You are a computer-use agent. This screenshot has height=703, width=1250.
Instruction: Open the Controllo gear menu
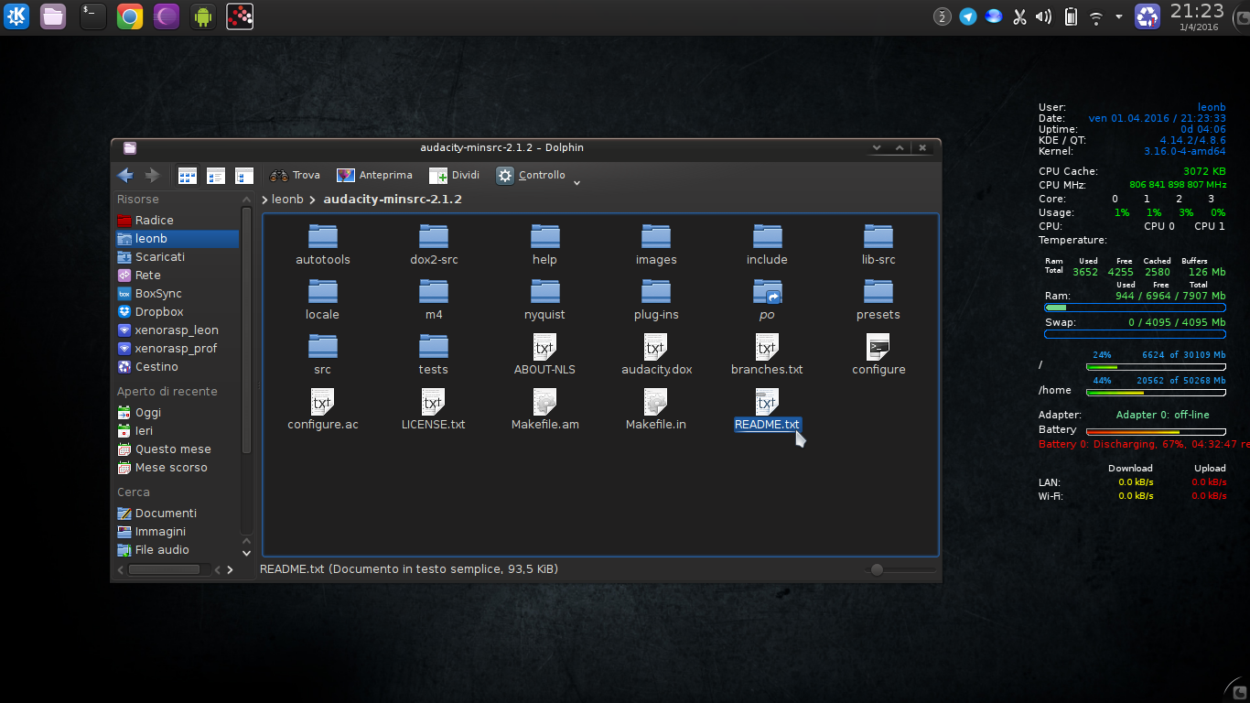pyautogui.click(x=529, y=174)
